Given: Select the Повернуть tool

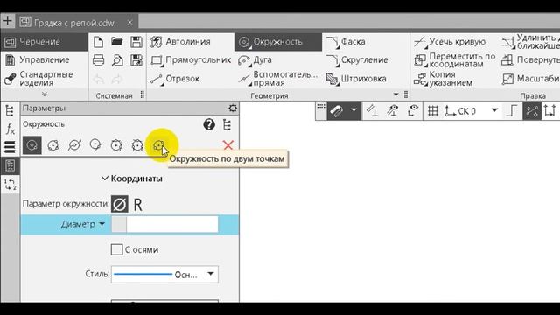Looking at the screenshot, I should (x=530, y=60).
